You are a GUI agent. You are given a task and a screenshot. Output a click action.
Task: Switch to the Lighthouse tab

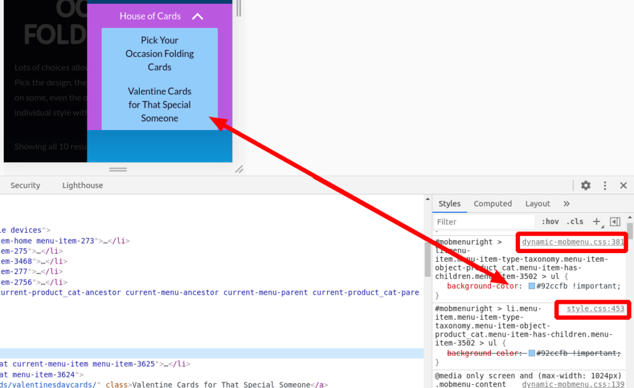pos(82,185)
